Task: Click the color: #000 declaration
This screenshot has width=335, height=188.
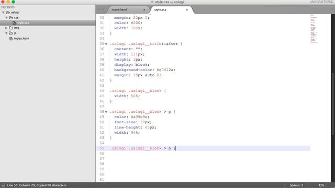Action: coord(128,23)
